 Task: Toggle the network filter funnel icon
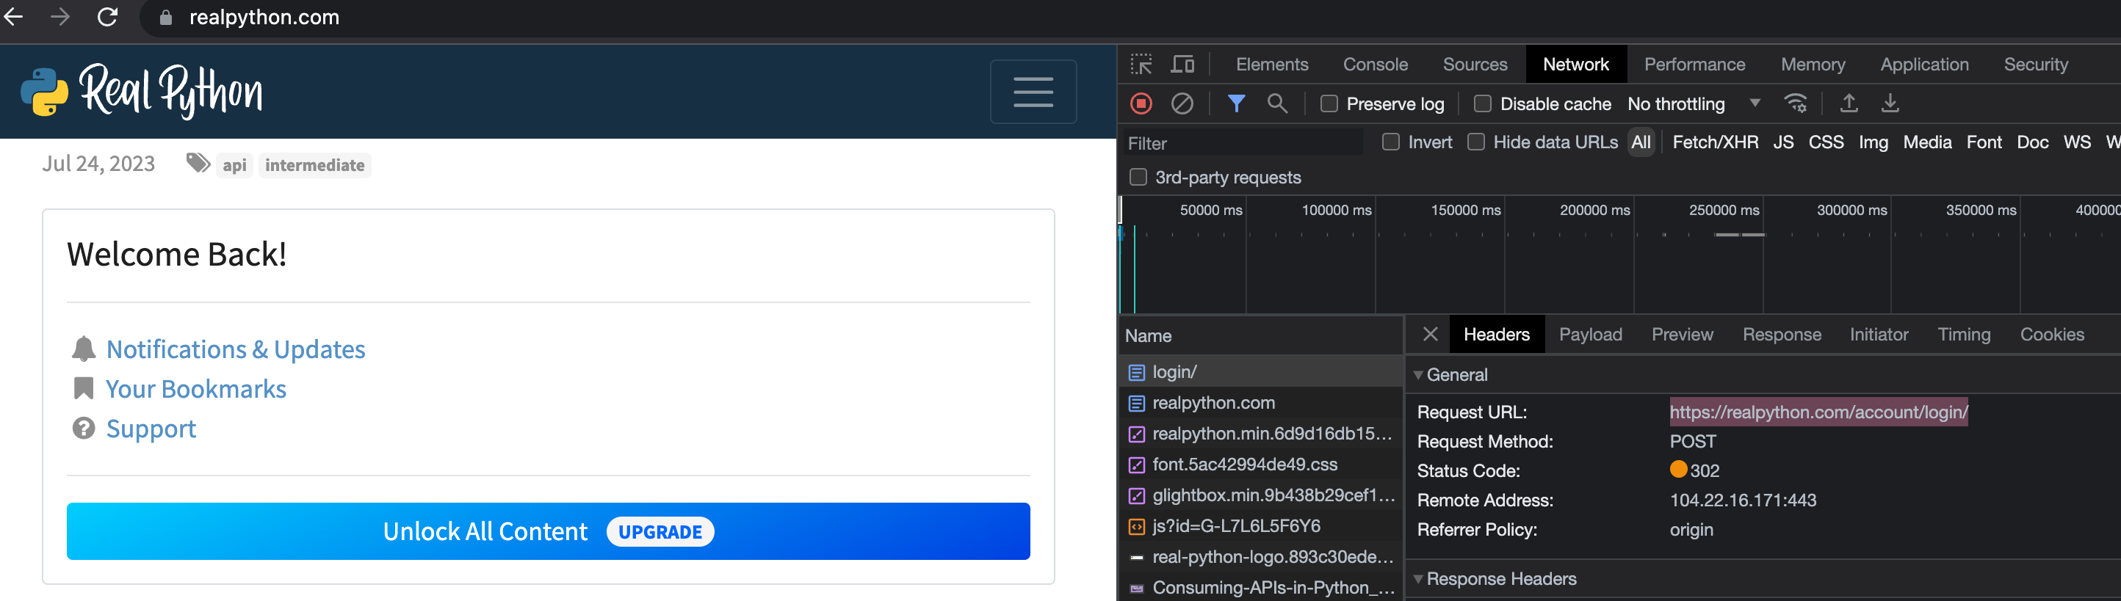[1236, 103]
